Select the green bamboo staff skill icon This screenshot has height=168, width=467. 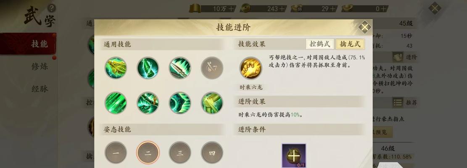148,68
